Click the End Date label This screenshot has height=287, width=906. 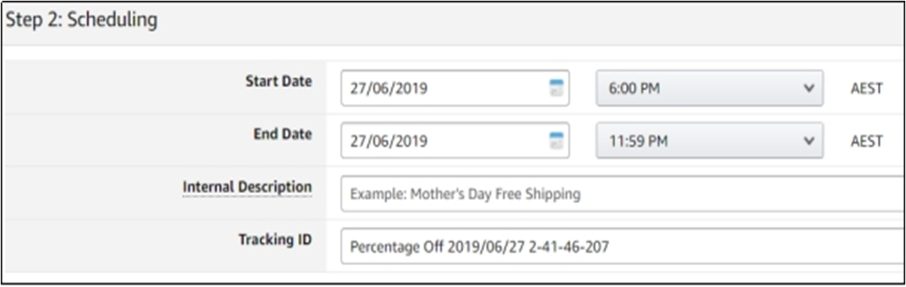282,134
